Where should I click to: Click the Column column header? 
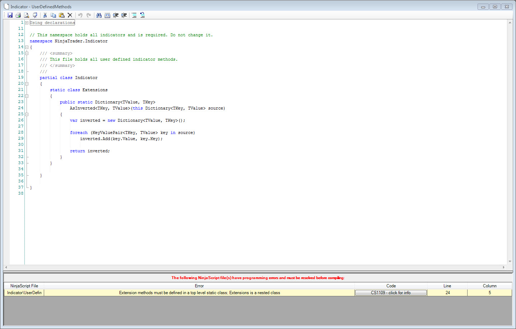(x=489, y=286)
